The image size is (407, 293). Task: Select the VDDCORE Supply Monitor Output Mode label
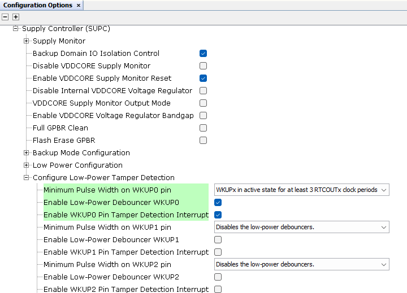click(101, 103)
